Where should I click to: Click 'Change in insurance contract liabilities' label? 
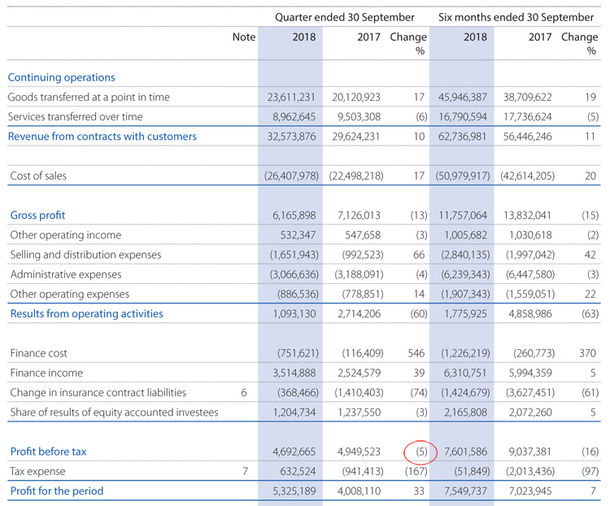(x=98, y=392)
